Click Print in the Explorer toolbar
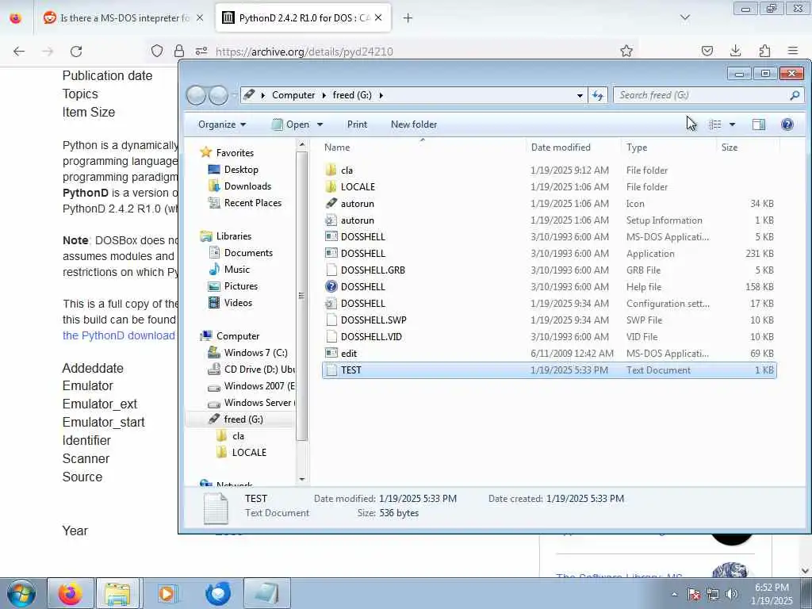 pyautogui.click(x=357, y=124)
